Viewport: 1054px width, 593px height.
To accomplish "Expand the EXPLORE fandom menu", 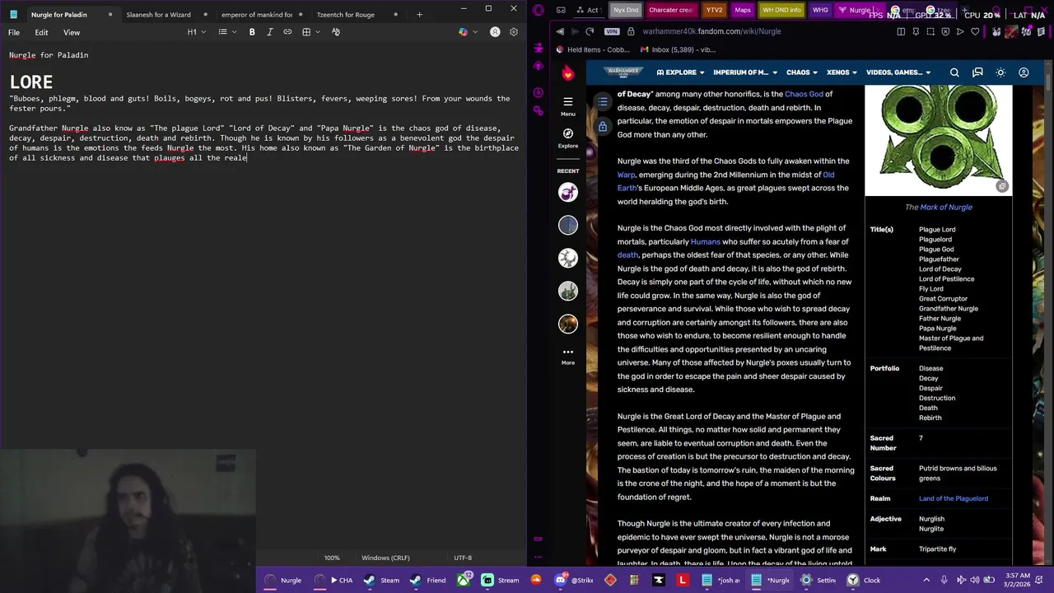I will 680,72.
